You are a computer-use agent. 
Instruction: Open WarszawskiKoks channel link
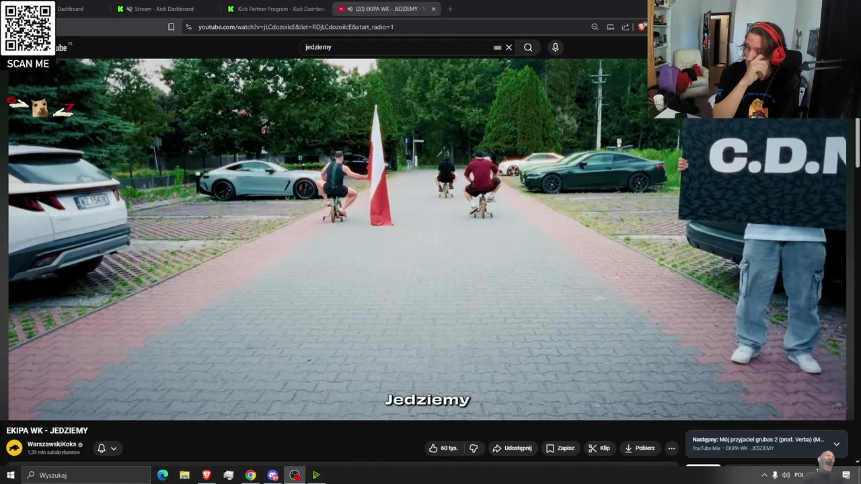52,444
